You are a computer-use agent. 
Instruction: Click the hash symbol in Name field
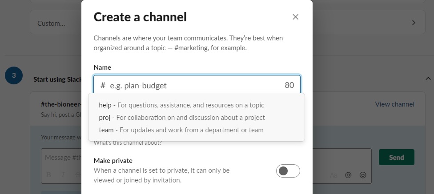tap(103, 85)
